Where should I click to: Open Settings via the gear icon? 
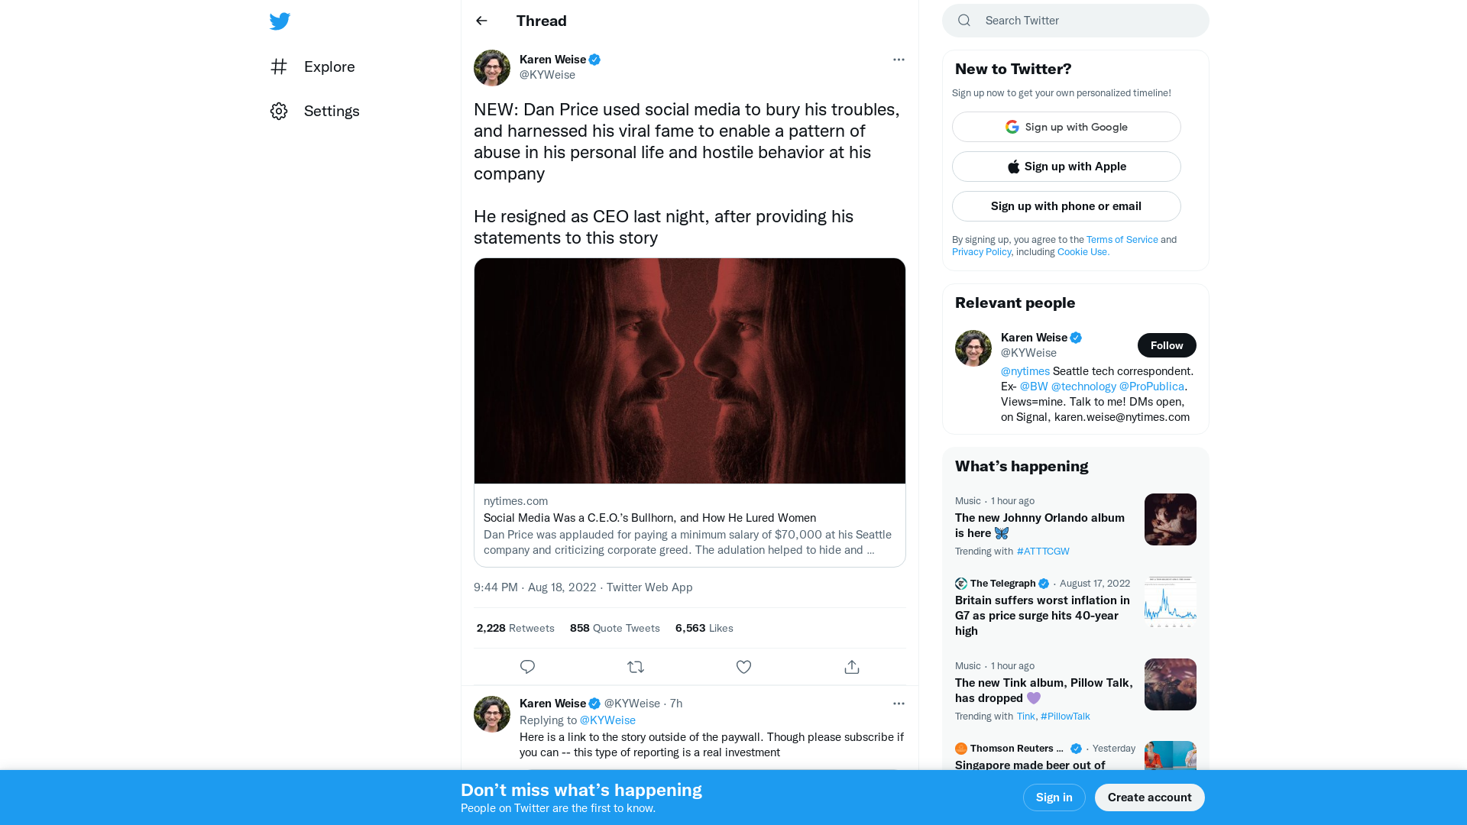[x=279, y=111]
